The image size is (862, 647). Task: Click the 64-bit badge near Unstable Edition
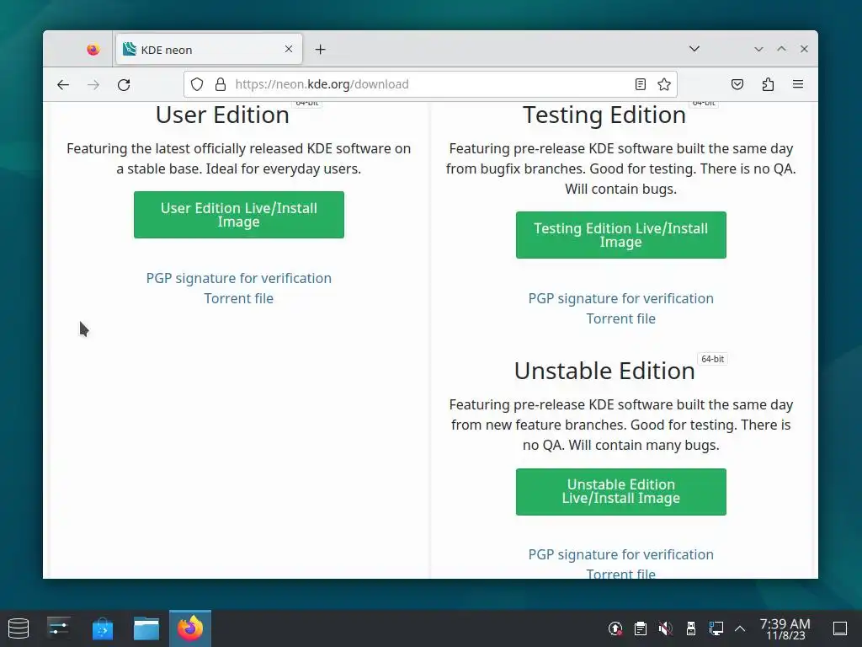712,359
